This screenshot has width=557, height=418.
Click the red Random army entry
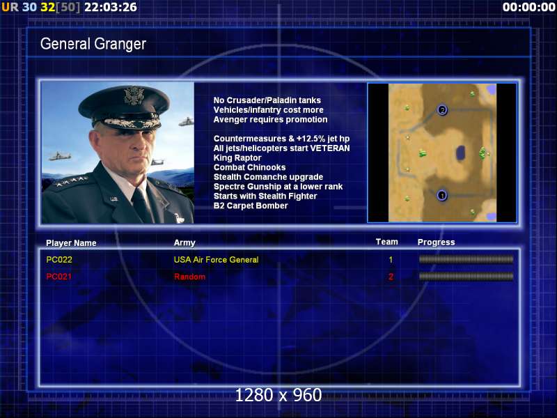[x=189, y=277]
